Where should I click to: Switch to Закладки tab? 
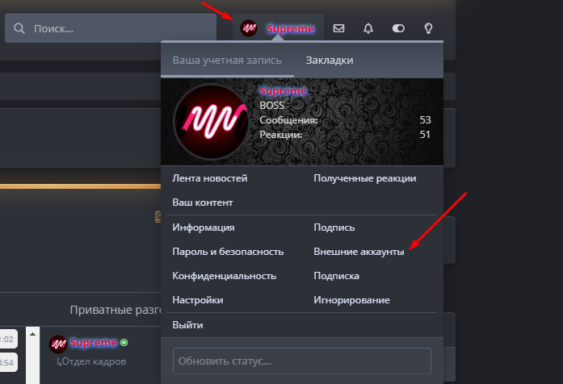[x=330, y=60]
